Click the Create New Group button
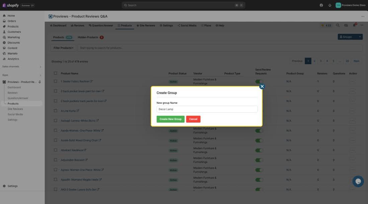368x204 pixels. [x=170, y=119]
